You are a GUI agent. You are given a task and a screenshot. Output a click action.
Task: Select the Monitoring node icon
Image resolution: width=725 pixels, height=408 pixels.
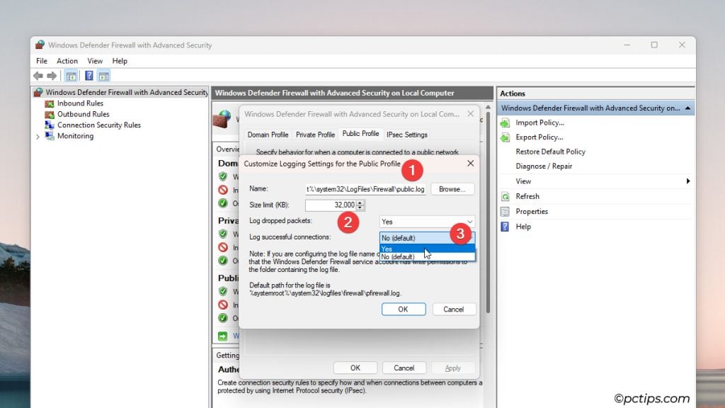point(51,135)
